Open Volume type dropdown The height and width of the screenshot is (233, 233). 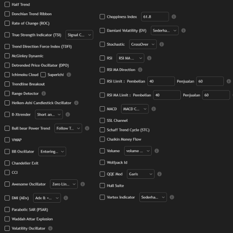click(x=138, y=151)
